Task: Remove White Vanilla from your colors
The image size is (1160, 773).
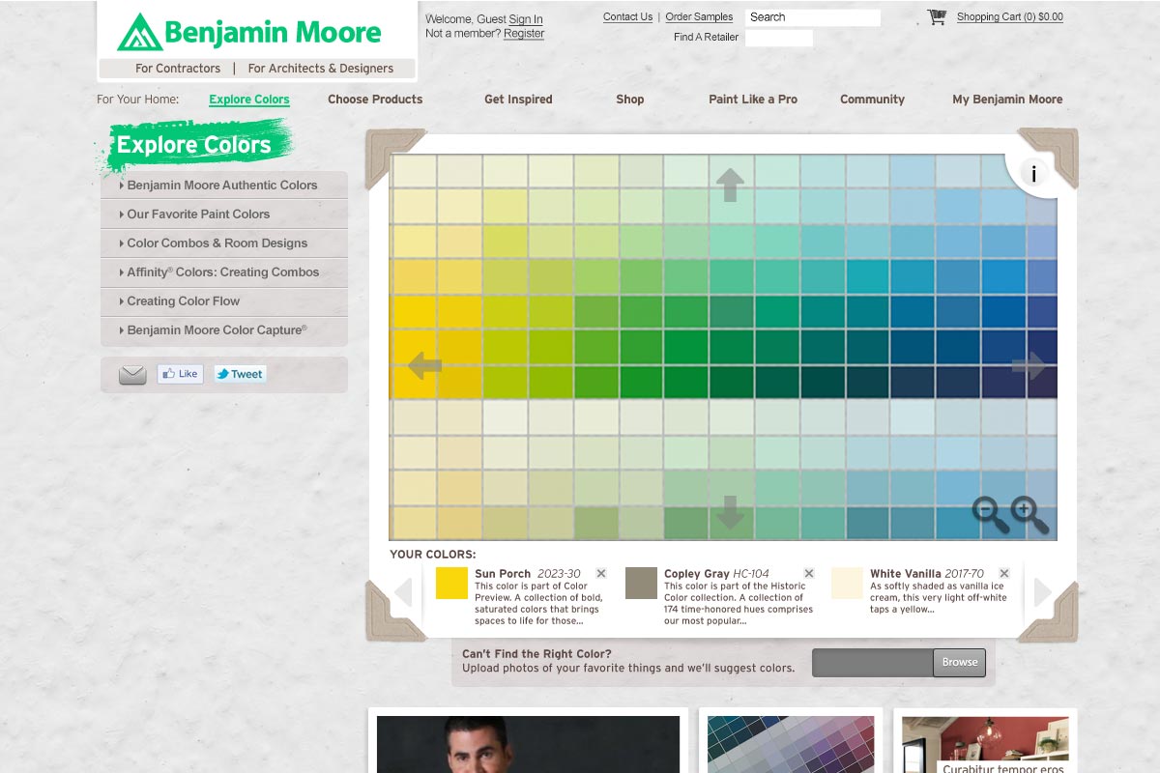Action: coord(1004,574)
